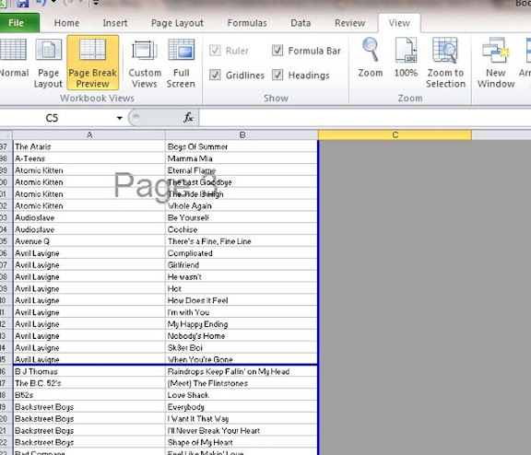The width and height of the screenshot is (531, 455).
Task: Select cell 'Be Yourself'
Action: point(242,217)
